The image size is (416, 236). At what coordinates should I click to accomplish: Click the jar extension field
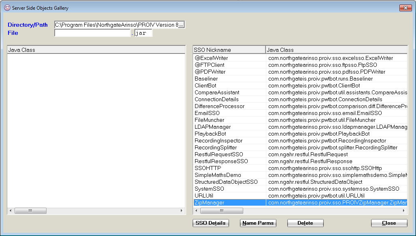click(x=143, y=33)
